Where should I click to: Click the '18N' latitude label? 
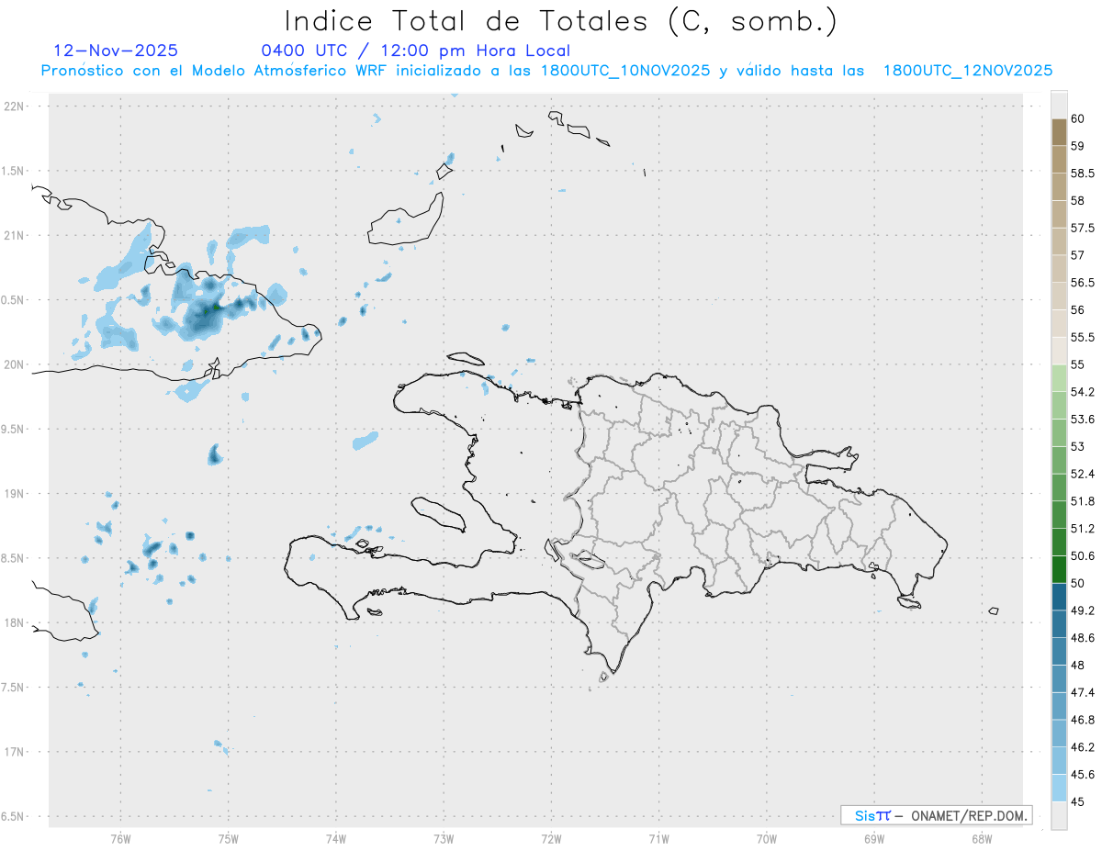pyautogui.click(x=16, y=622)
